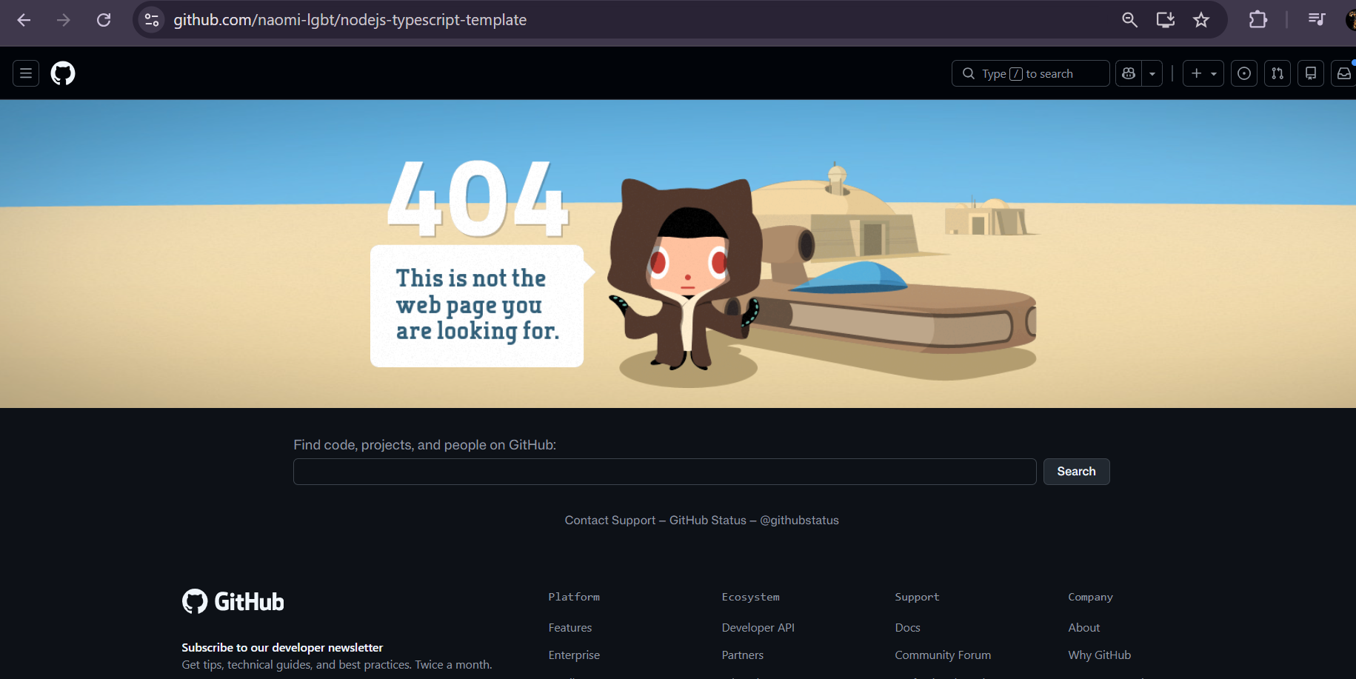The width and height of the screenshot is (1356, 679).
Task: Click the Contact Support link
Action: [609, 521]
